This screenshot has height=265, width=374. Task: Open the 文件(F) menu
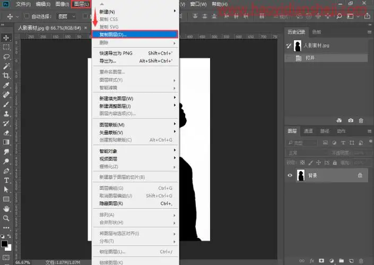point(23,4)
